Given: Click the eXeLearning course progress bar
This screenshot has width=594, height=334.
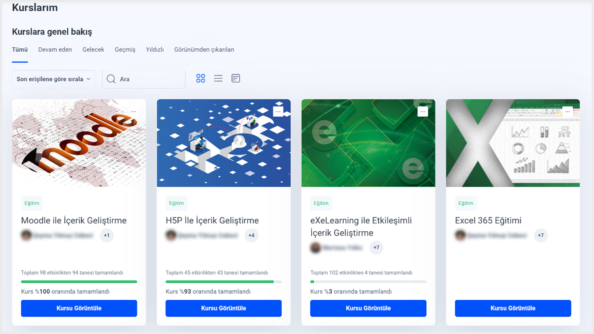Looking at the screenshot, I should click(368, 282).
